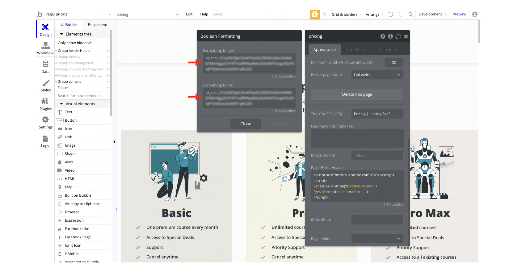
Task: Show help for the pricing property panel
Action: 383,36
